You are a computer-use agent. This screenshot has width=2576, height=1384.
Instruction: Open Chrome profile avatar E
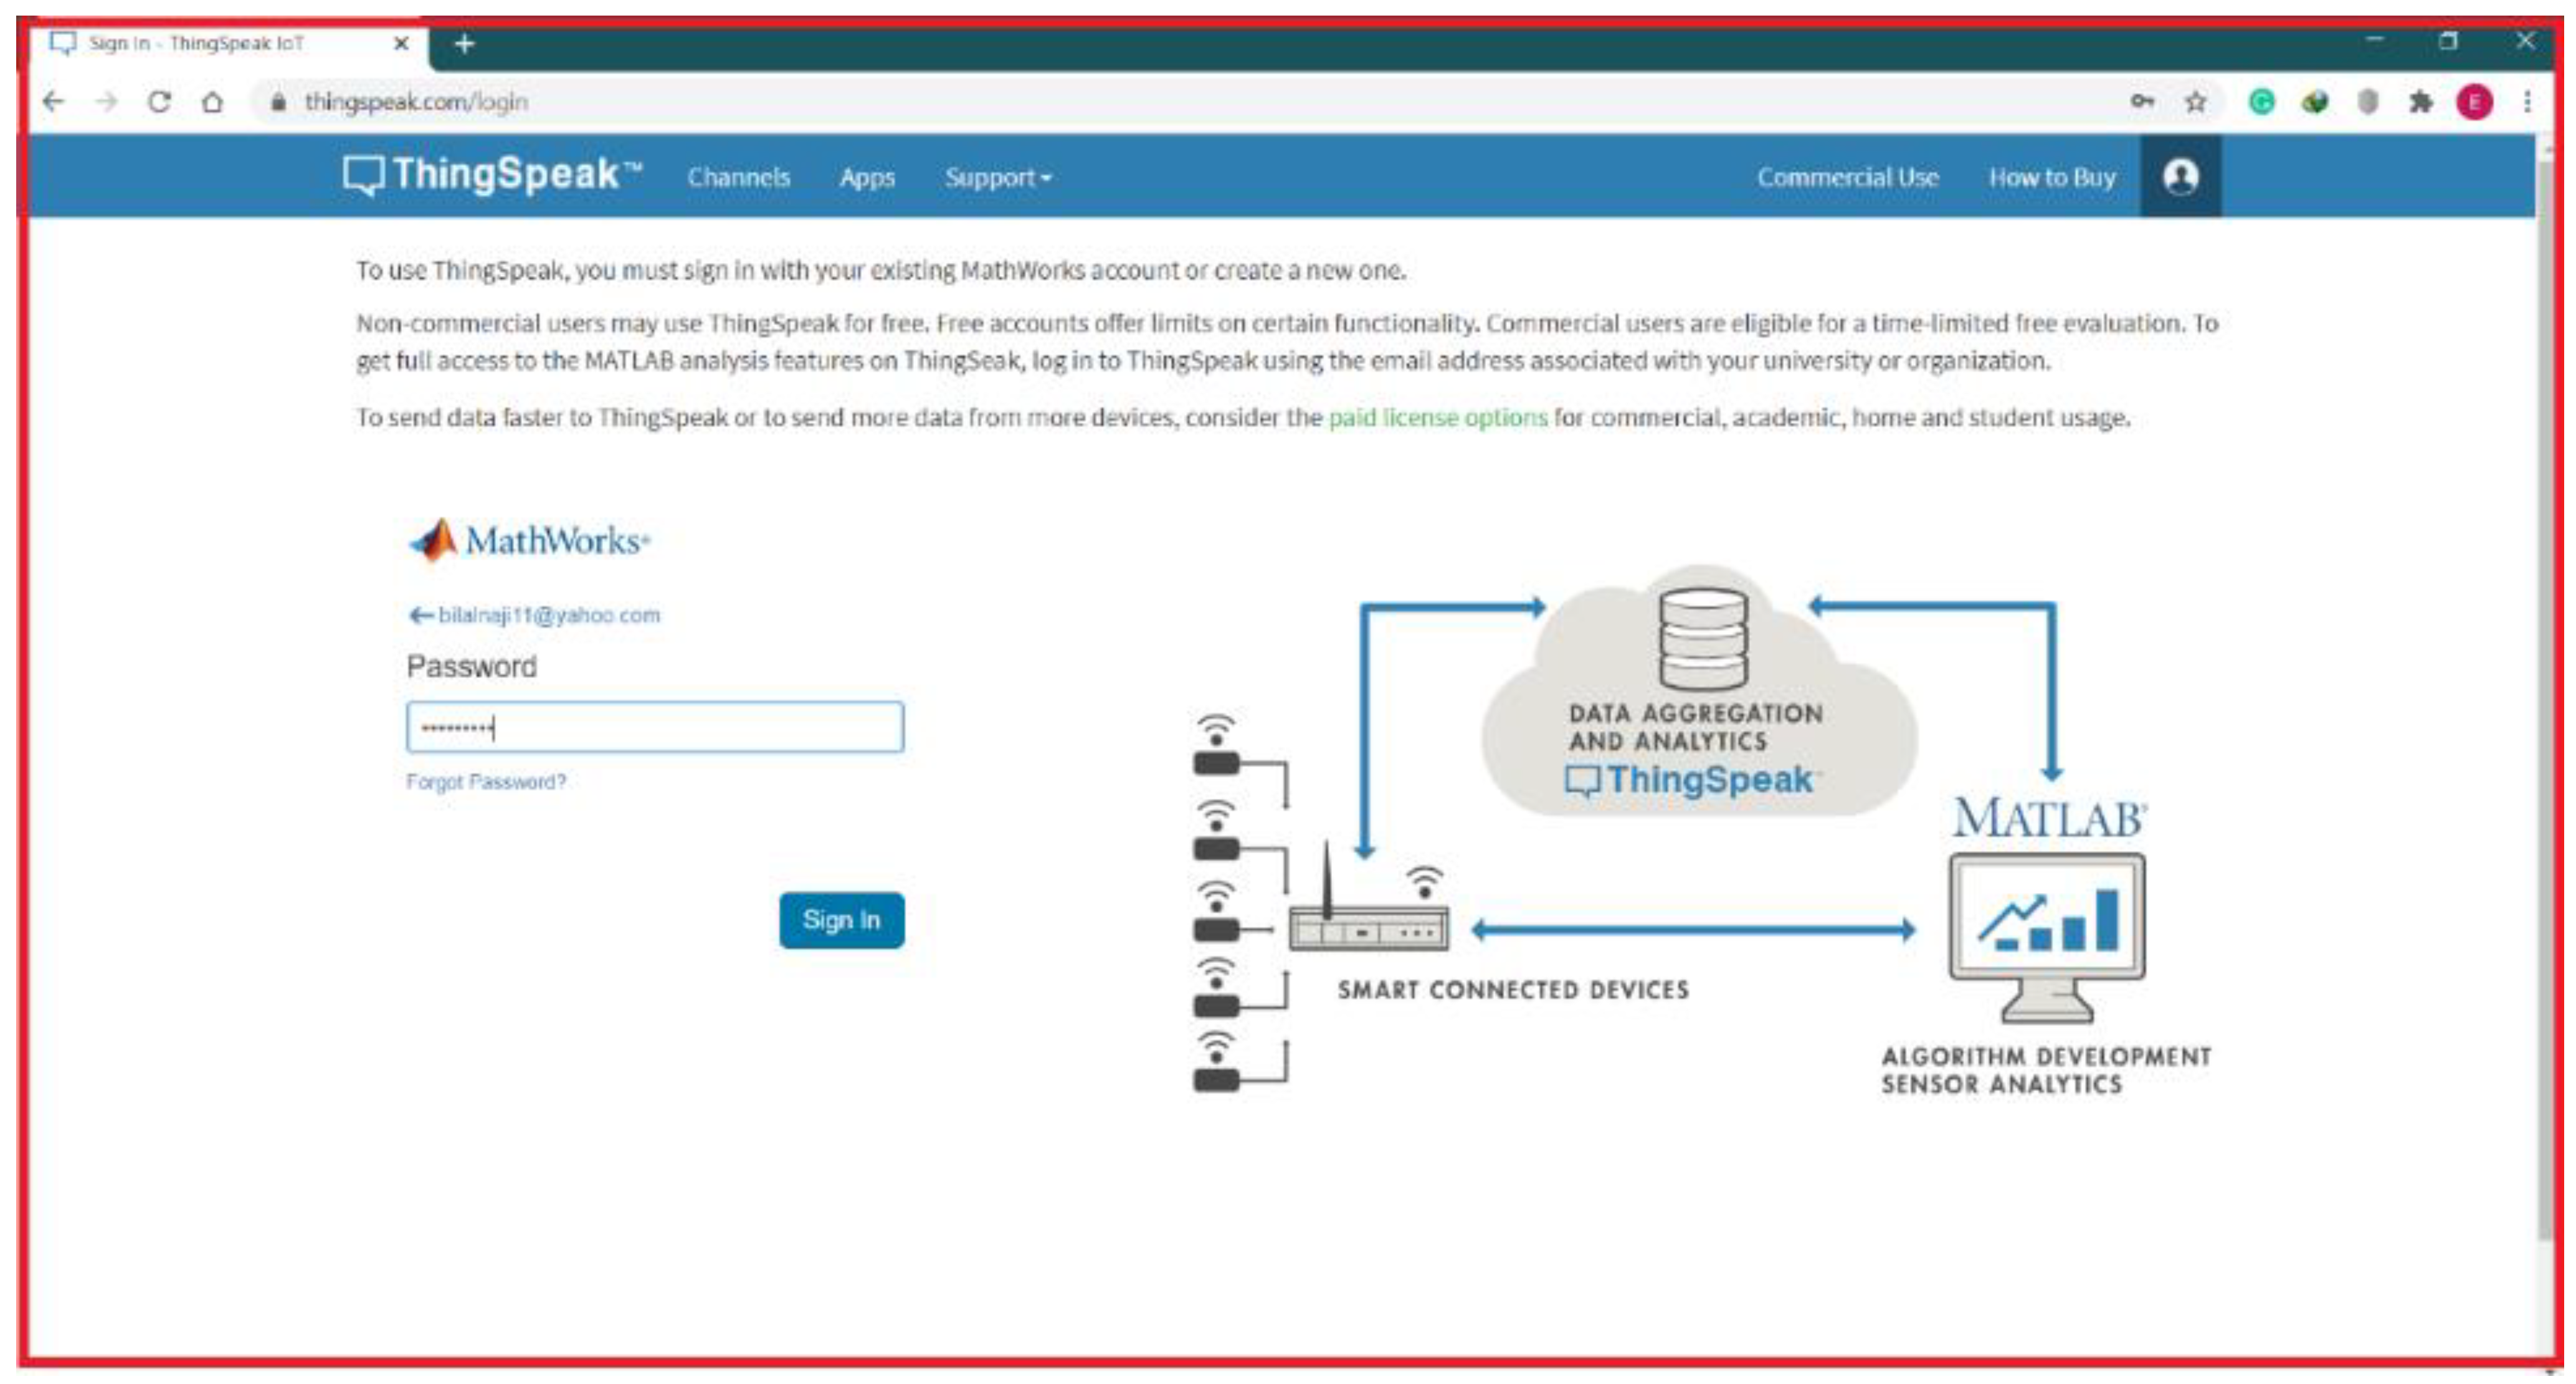click(2474, 102)
